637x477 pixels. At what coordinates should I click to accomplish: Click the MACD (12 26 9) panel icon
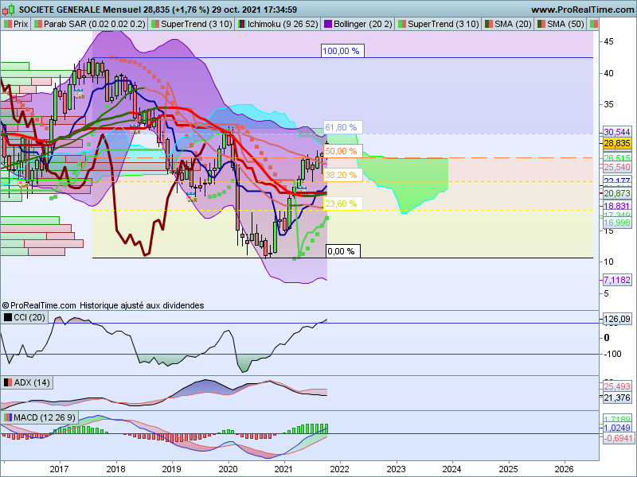coord(8,417)
